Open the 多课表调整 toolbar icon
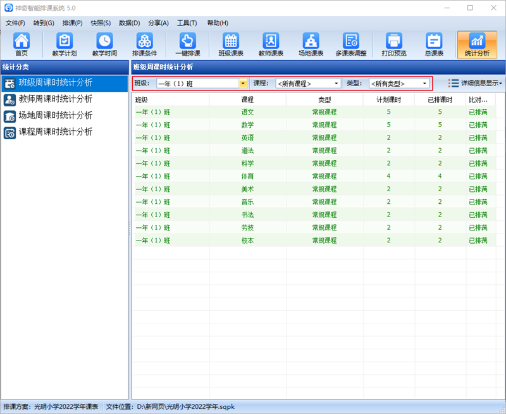Viewport: 506px width, 414px height. (351, 44)
